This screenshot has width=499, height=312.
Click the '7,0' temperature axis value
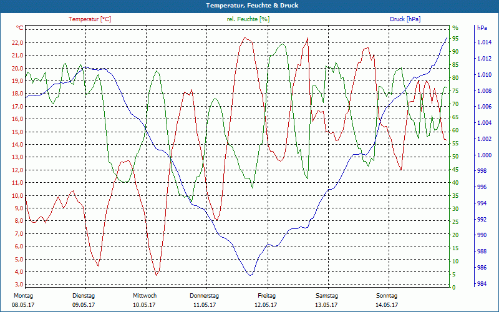click(x=19, y=233)
